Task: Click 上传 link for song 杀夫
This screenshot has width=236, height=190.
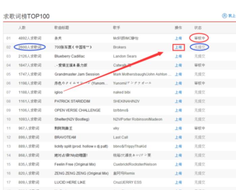Action: [x=178, y=38]
